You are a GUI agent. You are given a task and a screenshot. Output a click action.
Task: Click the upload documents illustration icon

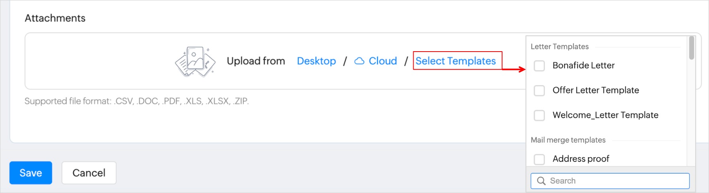tap(195, 61)
